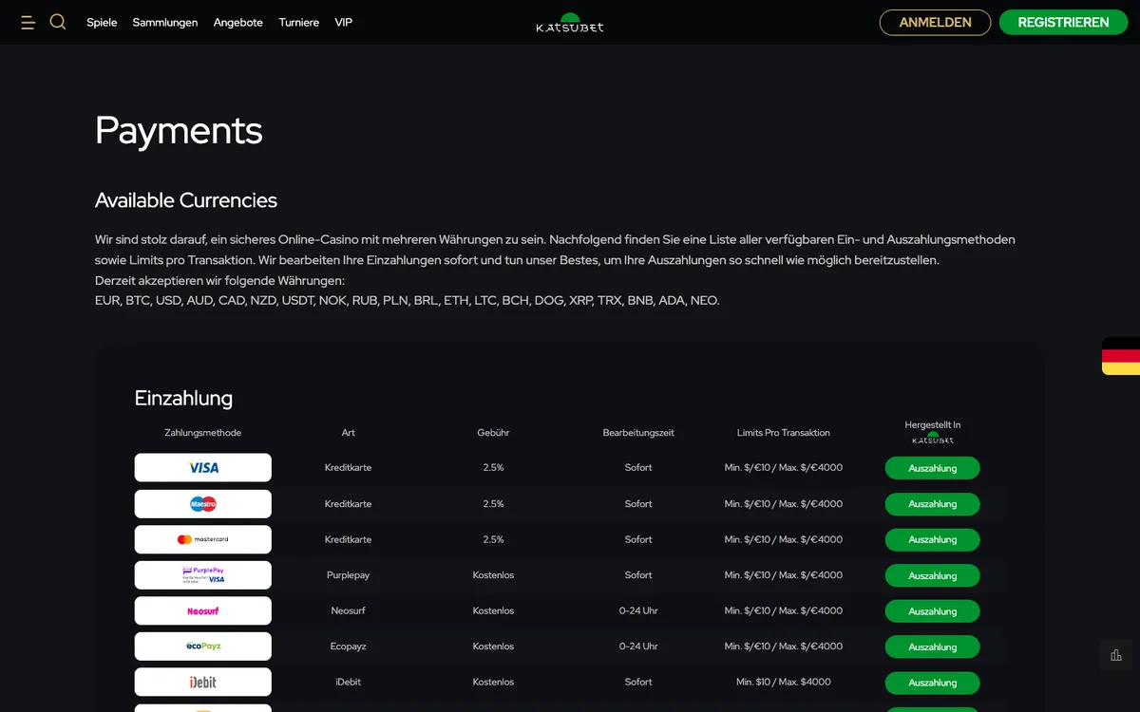Click the Limits Pro Transaktion column header
This screenshot has height=712, width=1140.
coord(784,433)
